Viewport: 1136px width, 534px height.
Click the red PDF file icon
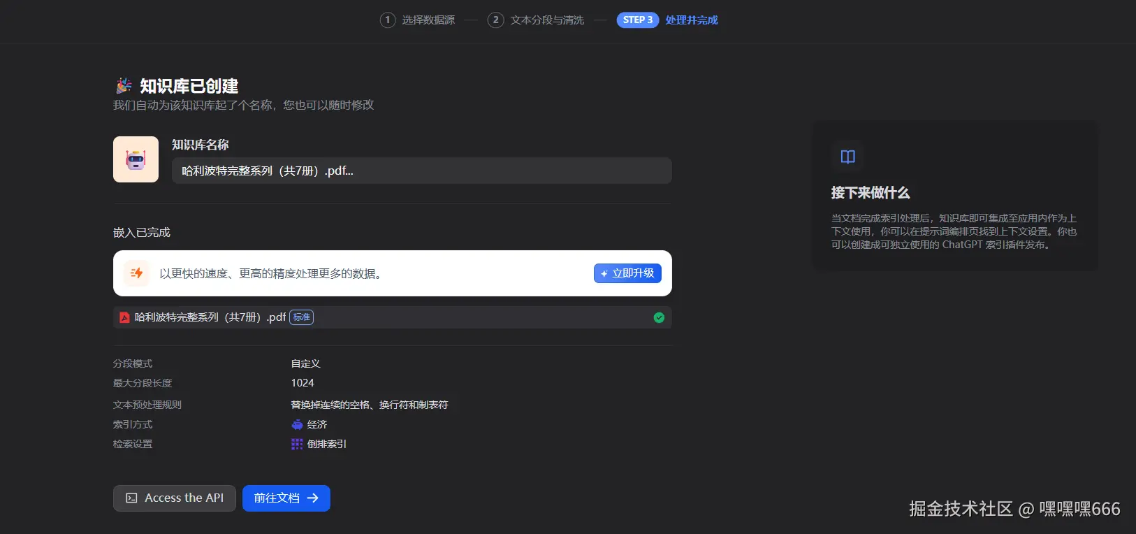pos(124,317)
